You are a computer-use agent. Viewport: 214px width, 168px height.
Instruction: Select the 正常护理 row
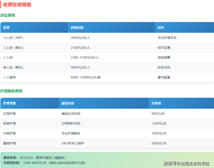coord(10,114)
